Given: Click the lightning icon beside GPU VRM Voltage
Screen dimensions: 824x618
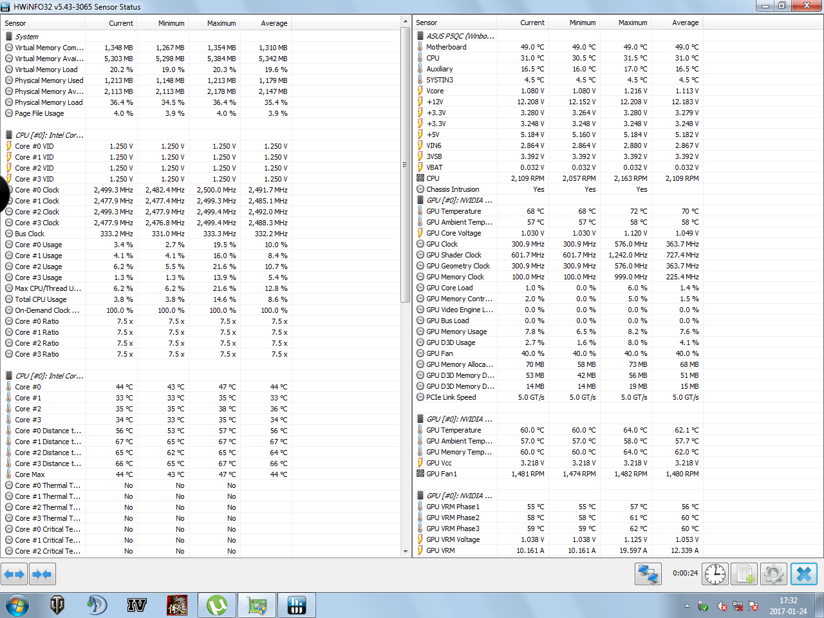Looking at the screenshot, I should tap(420, 539).
